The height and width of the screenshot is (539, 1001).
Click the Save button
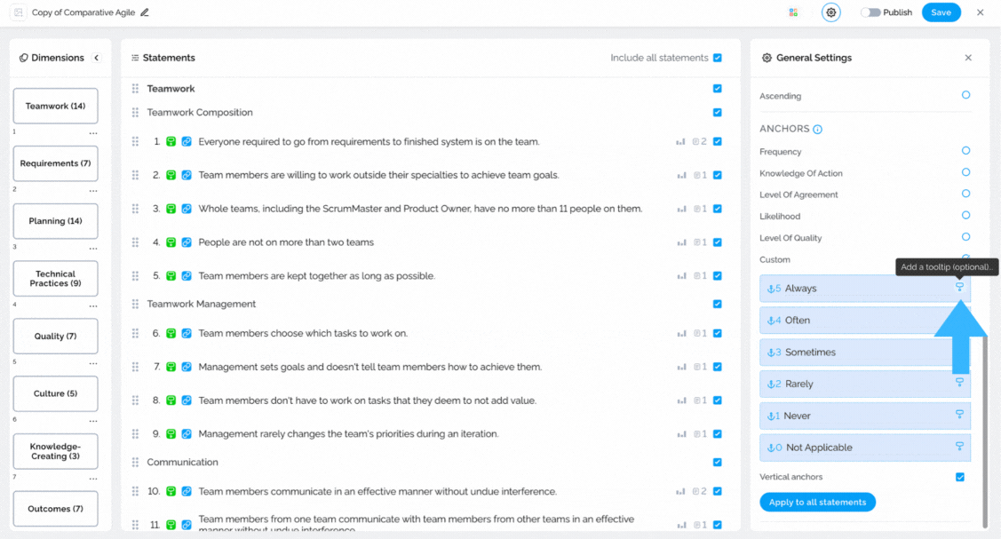941,12
